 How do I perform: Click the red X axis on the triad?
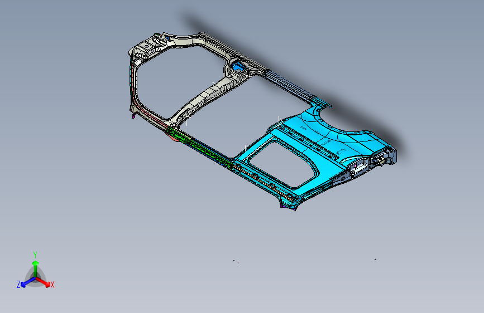tap(44, 282)
